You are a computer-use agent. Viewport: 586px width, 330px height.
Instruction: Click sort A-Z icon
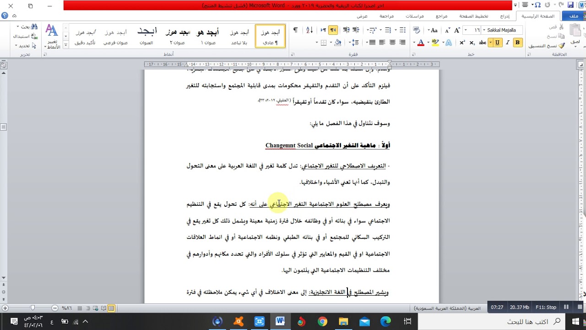click(309, 30)
